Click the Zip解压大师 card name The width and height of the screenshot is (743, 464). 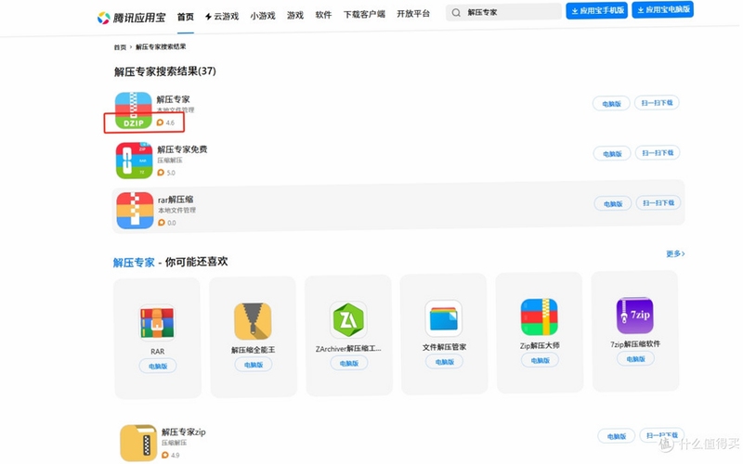540,345
